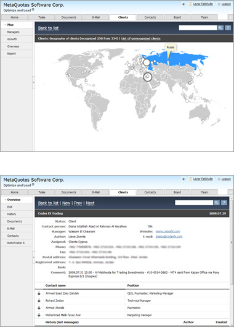This screenshot has width=234, height=327.
Task: Click the vertical scrollbar in client details
Action: click(x=232, y=261)
